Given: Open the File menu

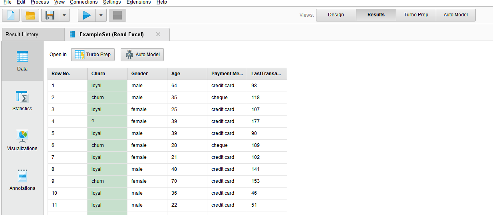Looking at the screenshot, I should tap(7, 2).
